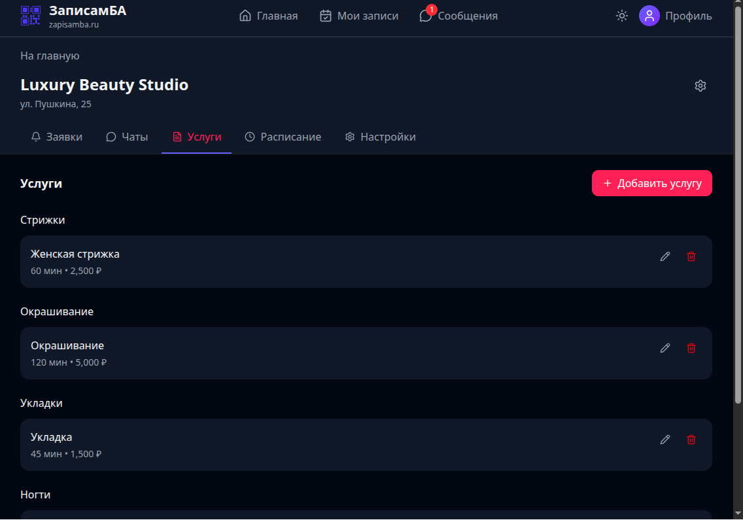The height and width of the screenshot is (520, 743).
Task: Go to Главная in top navigation
Action: pyautogui.click(x=268, y=16)
